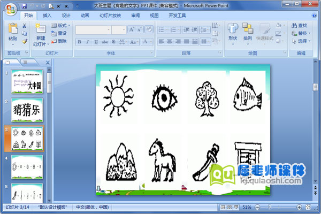The image size is (321, 214).
Task: Switch to the Insert (插入) tab
Action: 48,16
